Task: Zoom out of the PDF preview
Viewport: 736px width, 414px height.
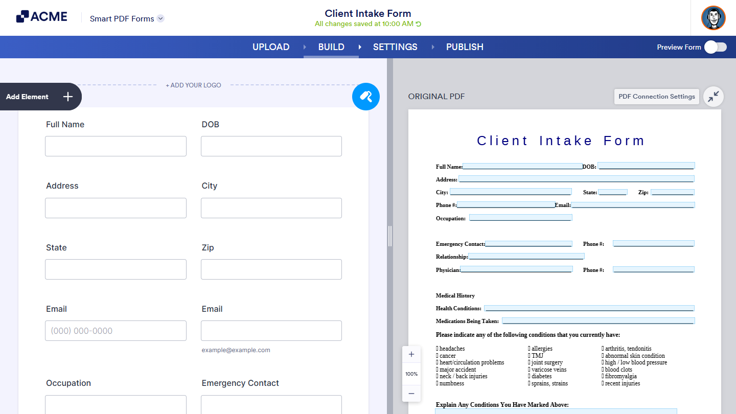Action: (411, 394)
